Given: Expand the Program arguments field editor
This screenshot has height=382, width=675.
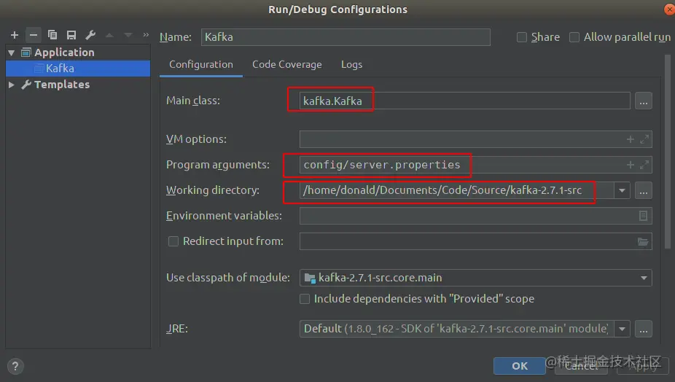Looking at the screenshot, I should (x=644, y=165).
